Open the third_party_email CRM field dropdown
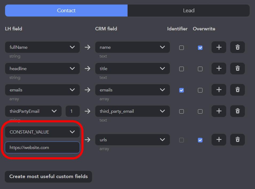This screenshot has width=255, height=189. (132, 111)
